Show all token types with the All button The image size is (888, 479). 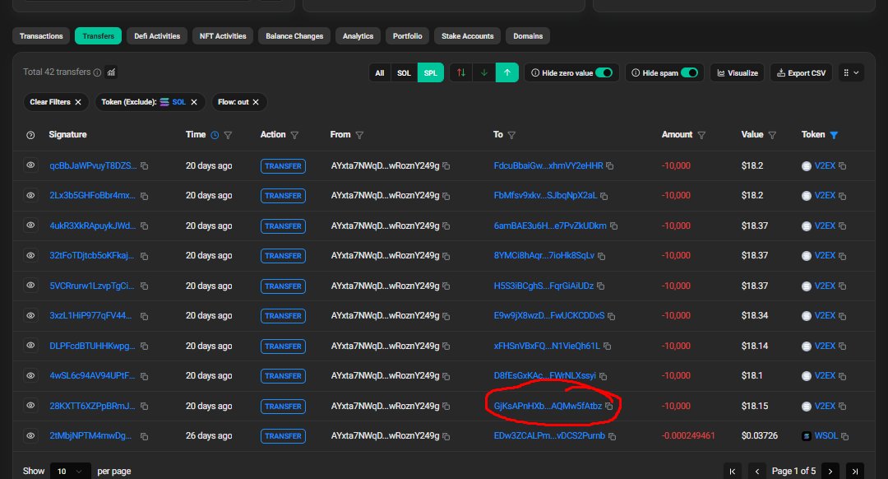[x=379, y=72]
